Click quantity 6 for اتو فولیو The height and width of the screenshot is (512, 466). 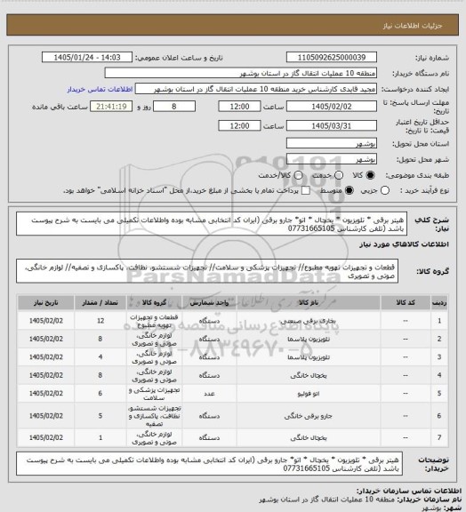[x=100, y=394]
